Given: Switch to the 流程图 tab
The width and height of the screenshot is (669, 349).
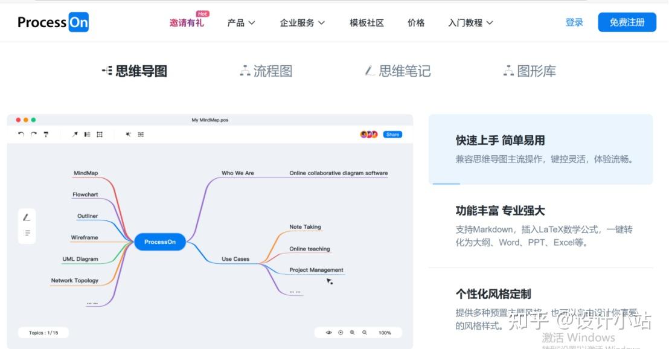Looking at the screenshot, I should tap(266, 71).
